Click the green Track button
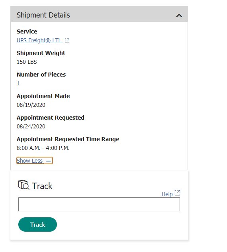The height and width of the screenshot is (252, 227). pyautogui.click(x=37, y=224)
